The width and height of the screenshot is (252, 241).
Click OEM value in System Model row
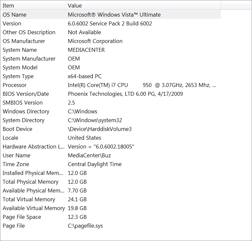[74, 68]
